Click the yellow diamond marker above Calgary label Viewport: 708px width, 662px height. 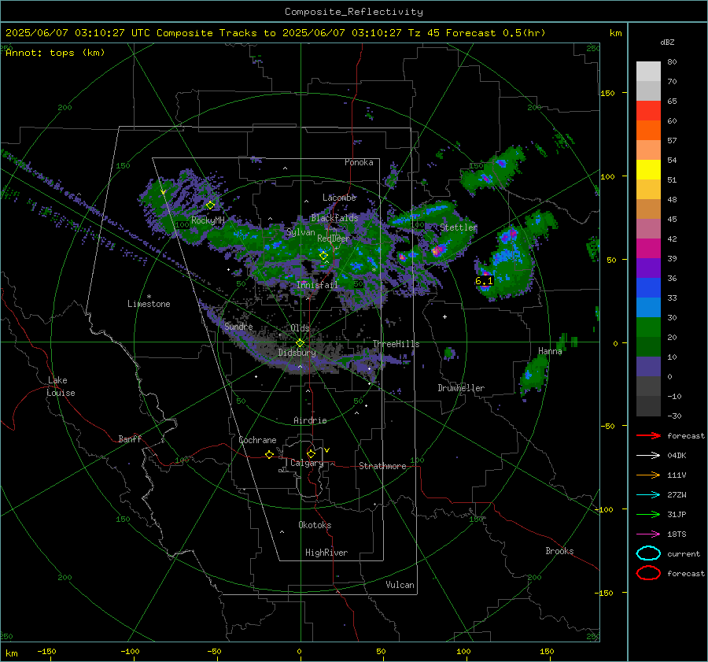pos(311,453)
